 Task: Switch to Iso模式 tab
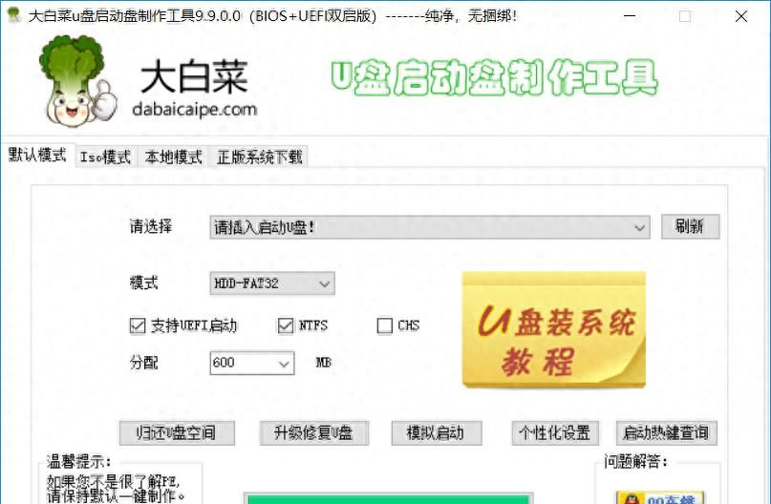pos(106,157)
